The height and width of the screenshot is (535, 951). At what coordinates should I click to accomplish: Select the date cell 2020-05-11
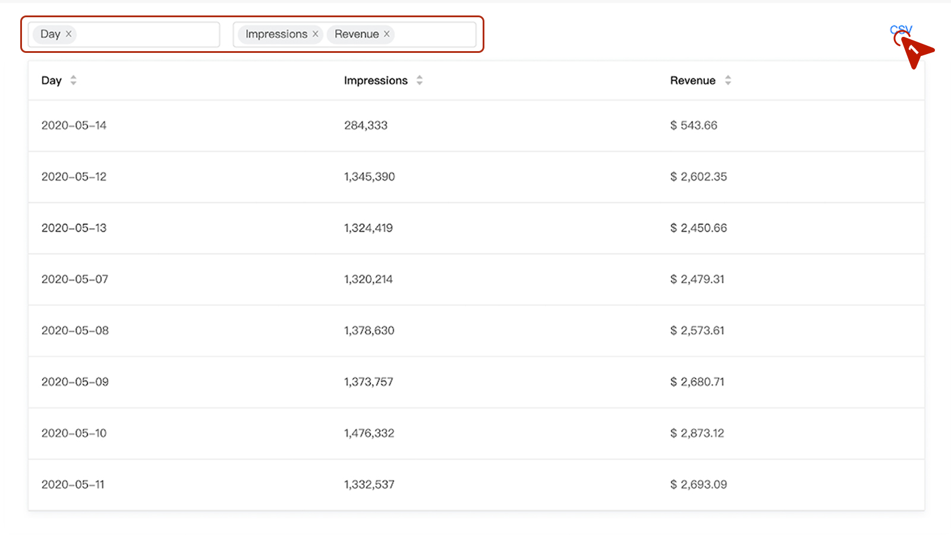[73, 484]
